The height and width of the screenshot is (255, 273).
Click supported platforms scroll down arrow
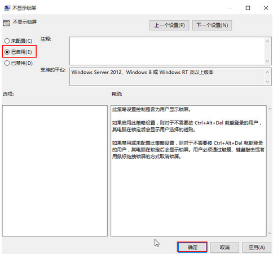click(267, 82)
